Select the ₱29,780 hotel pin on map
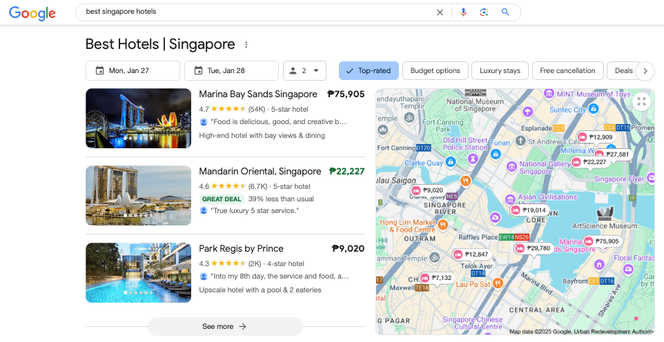The image size is (664, 342). click(534, 248)
